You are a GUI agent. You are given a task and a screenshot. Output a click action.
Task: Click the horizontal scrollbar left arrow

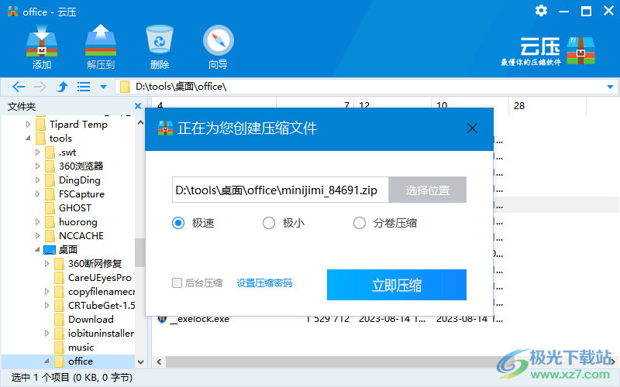click(160, 361)
